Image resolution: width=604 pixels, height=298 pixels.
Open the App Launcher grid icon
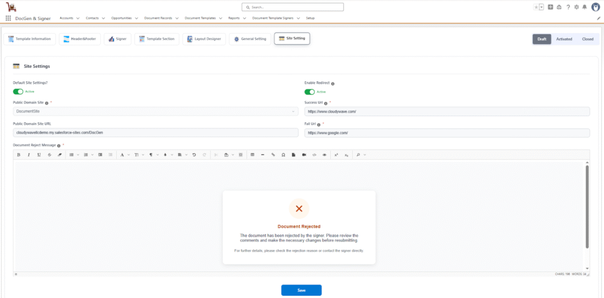[8, 18]
